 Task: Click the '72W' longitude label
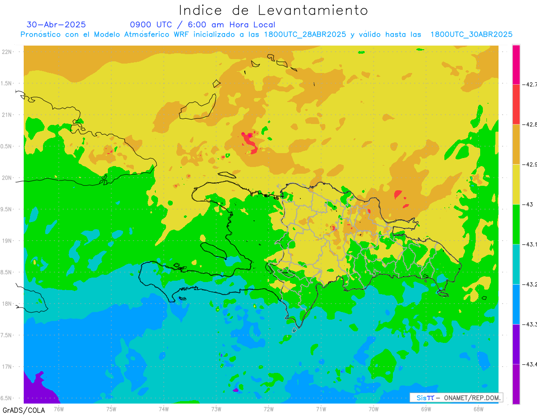[268, 409]
